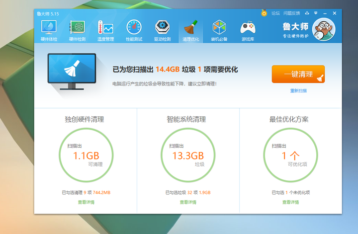Click the 鲁大师 mascot avatar
The width and height of the screenshot is (358, 234).
click(x=324, y=29)
